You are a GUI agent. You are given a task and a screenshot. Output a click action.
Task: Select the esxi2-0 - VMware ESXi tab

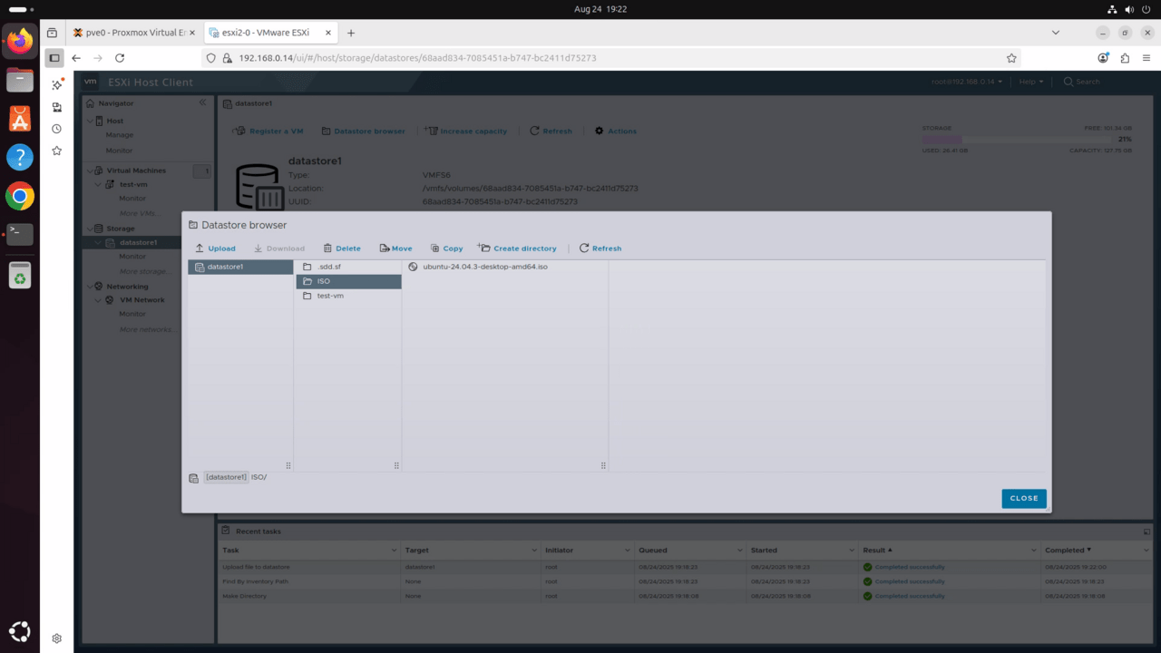[268, 33]
